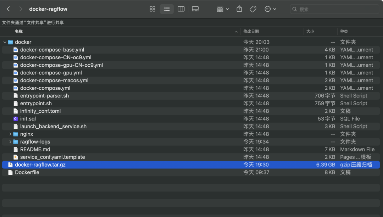Click the search field
This screenshot has width=383, height=217.
334,9
